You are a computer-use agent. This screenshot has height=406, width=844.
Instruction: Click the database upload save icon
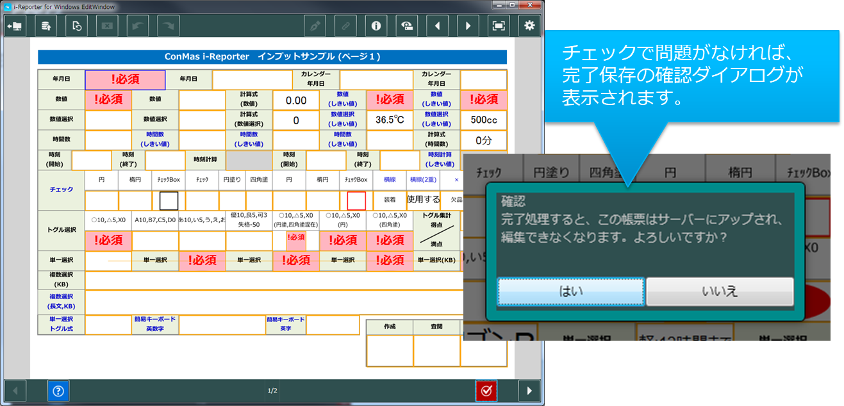tap(46, 26)
